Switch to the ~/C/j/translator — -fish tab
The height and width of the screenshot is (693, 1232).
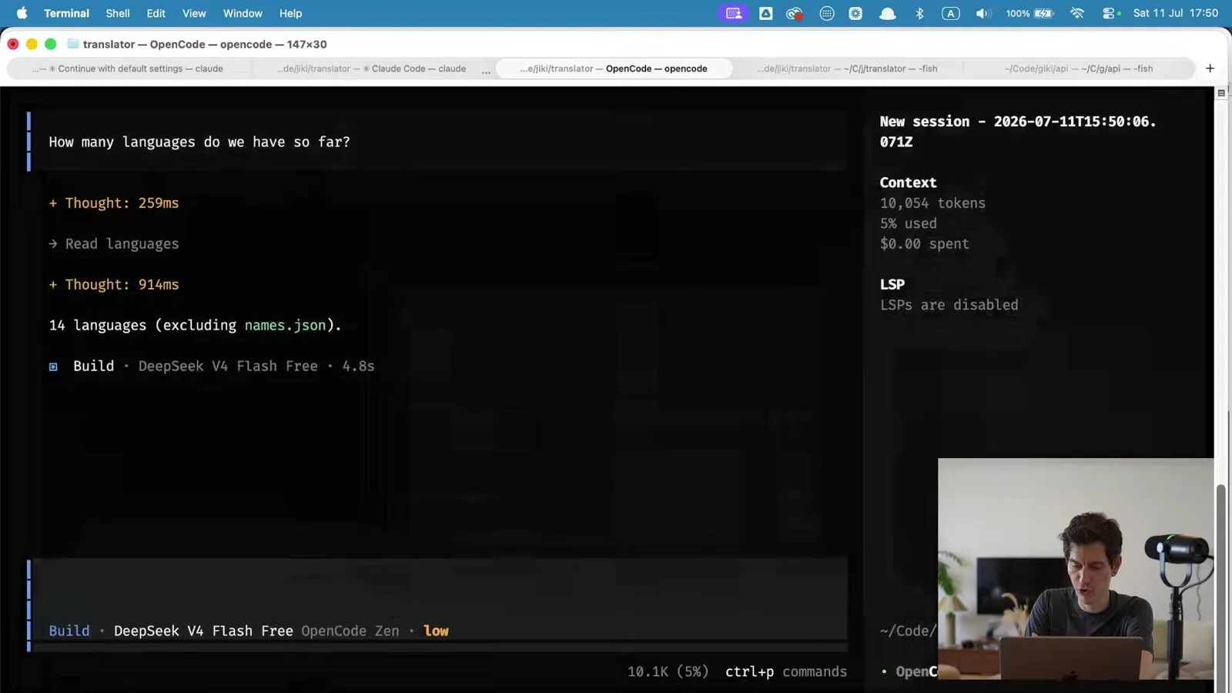[x=848, y=69]
